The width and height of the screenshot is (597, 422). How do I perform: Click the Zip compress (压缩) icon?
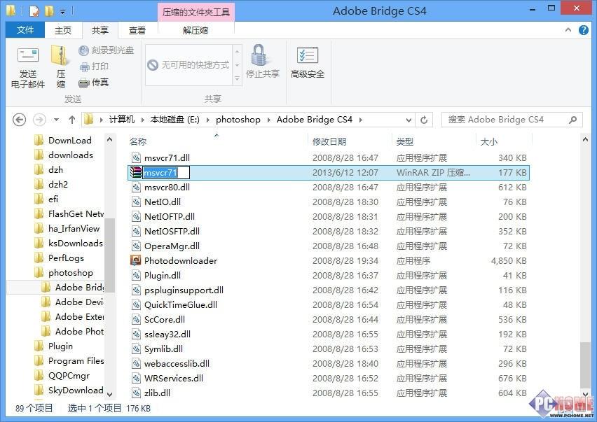60,56
